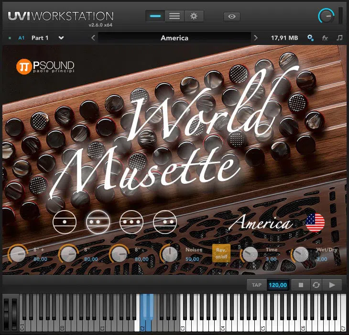Image resolution: width=349 pixels, height=335 pixels.
Task: Click the 8" + value 80,00
Action: coord(40,259)
